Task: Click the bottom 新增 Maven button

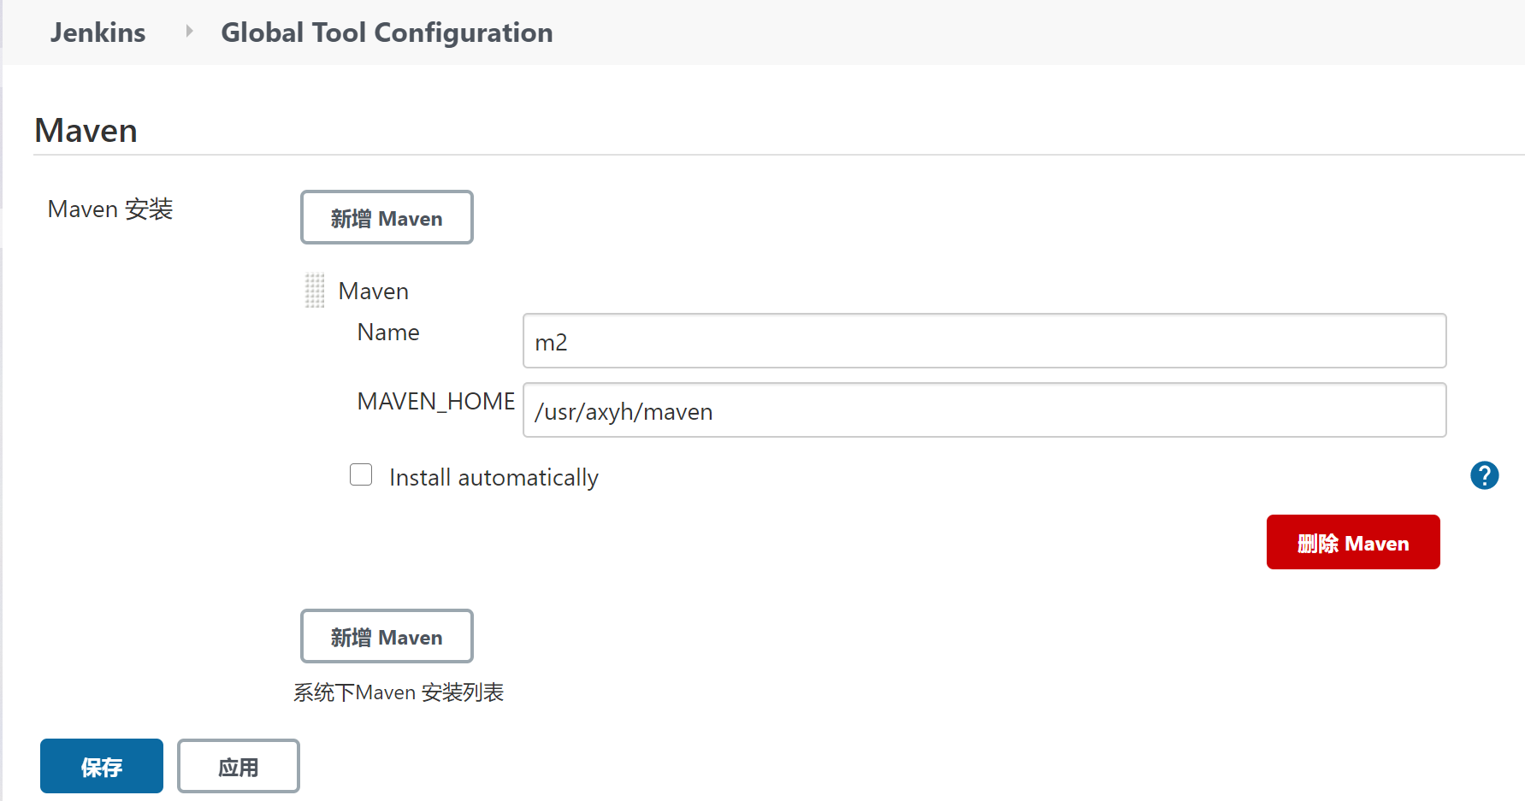Action: point(387,636)
